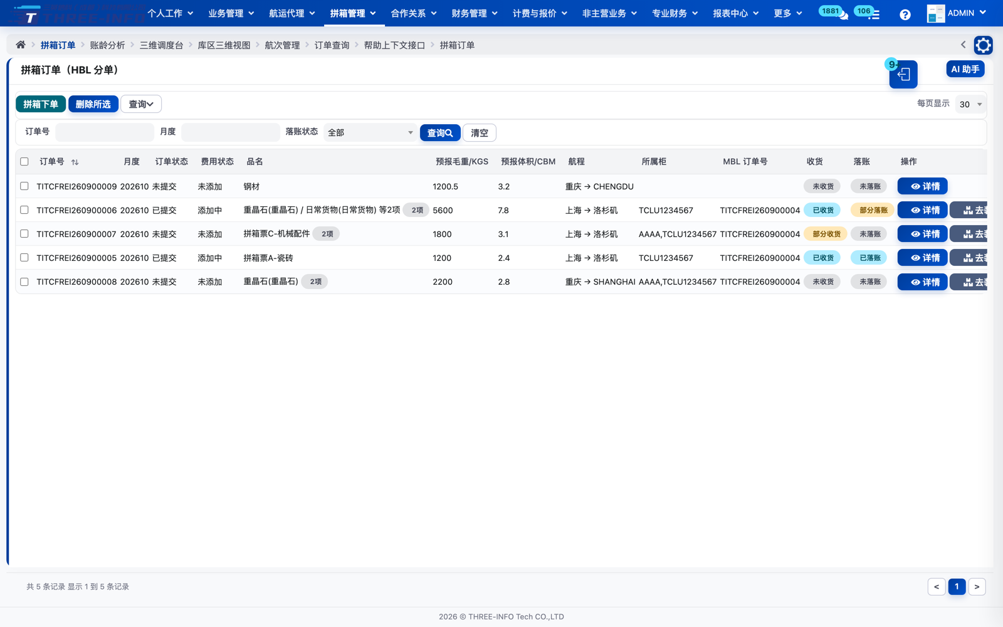Click the 2项 badge on order TITCFREI260900007
Screen dimensions: 1003x627
click(327, 234)
